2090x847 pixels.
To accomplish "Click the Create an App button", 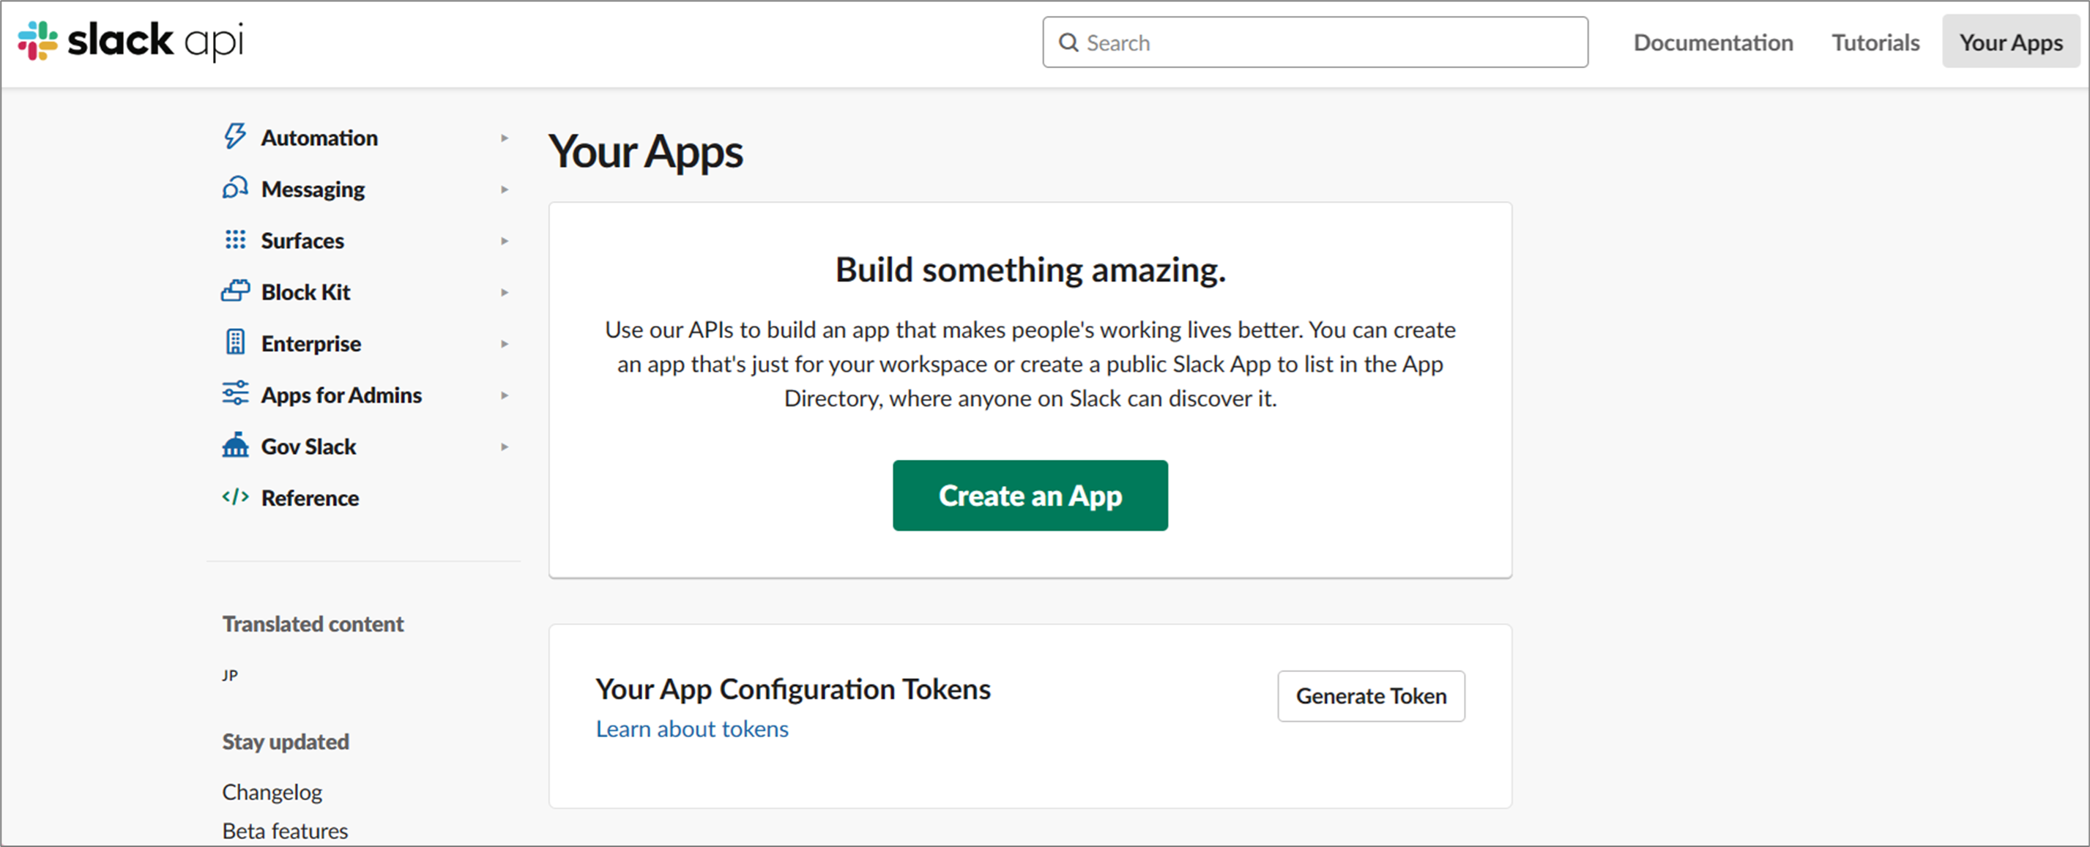I will pyautogui.click(x=1030, y=496).
